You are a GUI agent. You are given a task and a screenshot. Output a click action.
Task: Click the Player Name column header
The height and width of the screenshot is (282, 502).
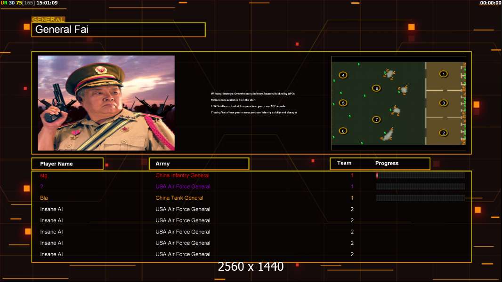(x=67, y=164)
